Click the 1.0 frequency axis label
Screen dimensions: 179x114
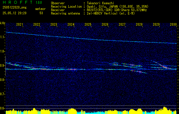(3, 51)
